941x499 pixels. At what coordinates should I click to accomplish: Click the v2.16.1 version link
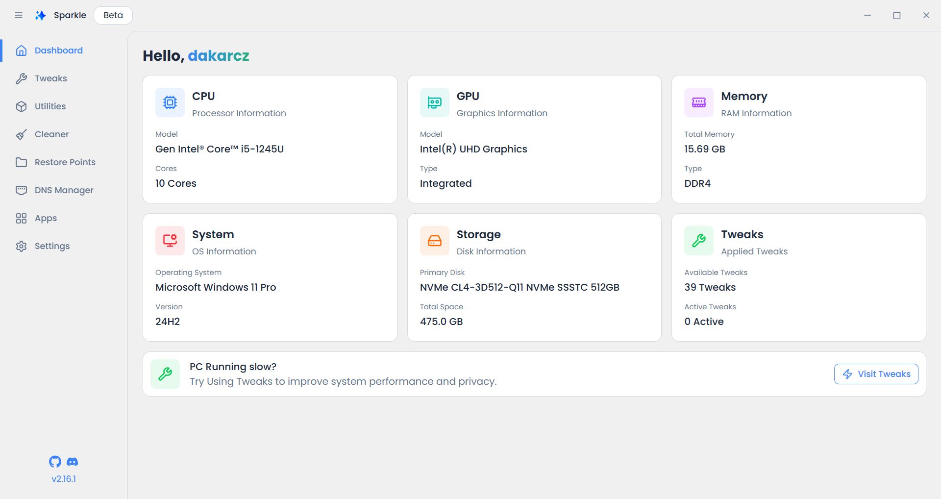coord(64,479)
